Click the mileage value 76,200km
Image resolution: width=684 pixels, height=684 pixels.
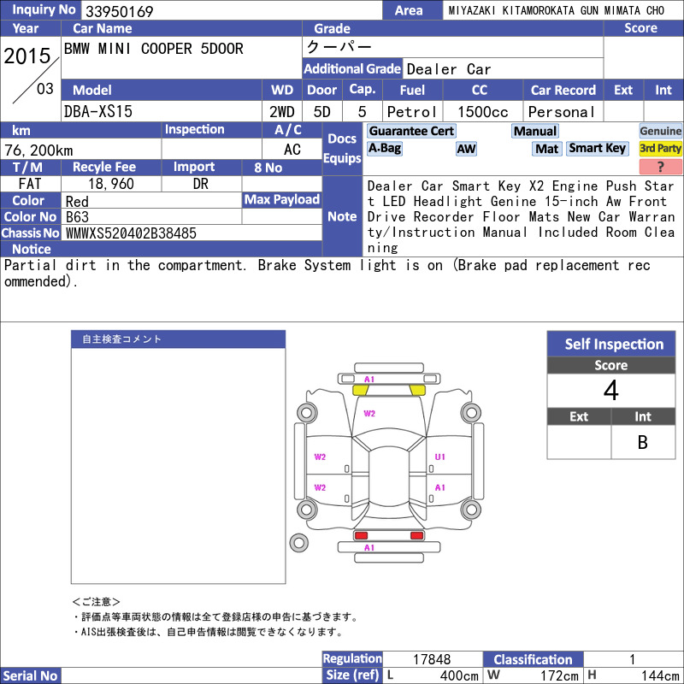pos(38,150)
